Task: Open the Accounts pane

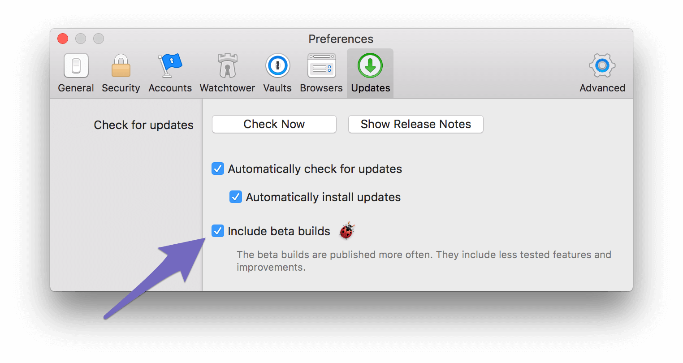Action: (170, 72)
